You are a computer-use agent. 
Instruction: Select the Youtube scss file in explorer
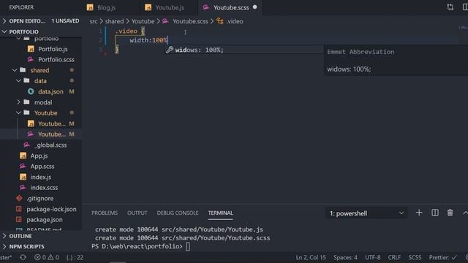51,134
